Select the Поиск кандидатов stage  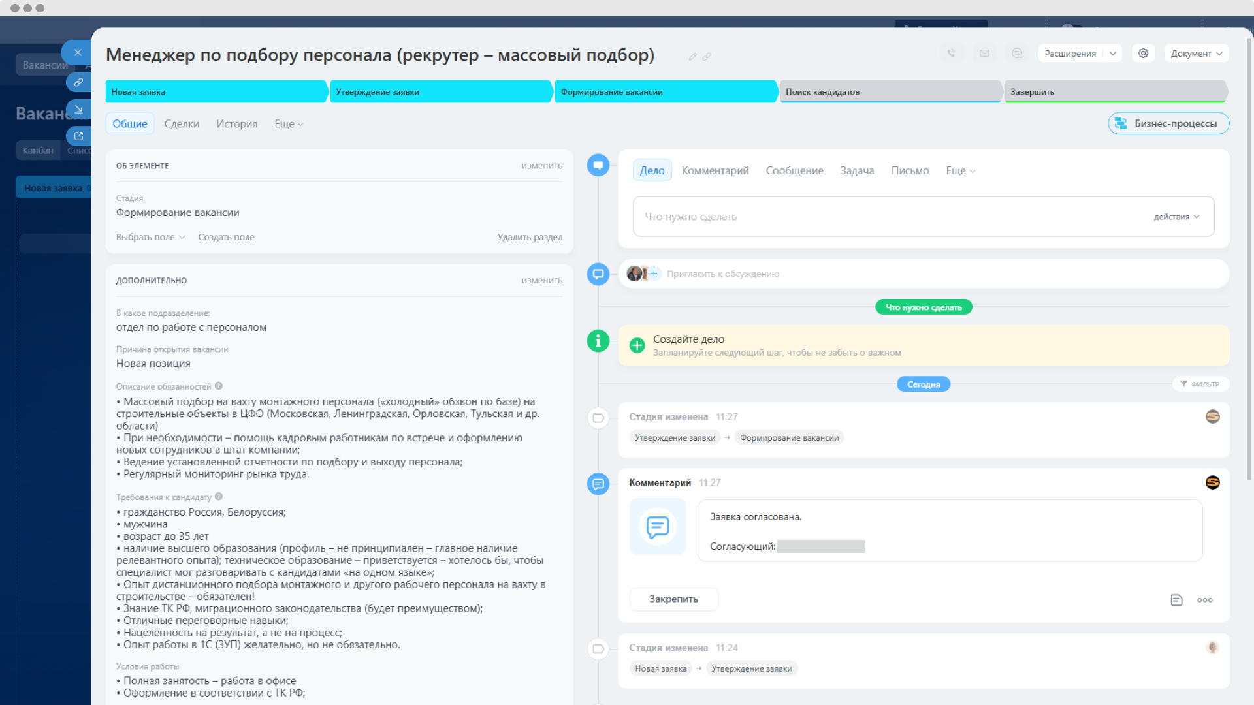pyautogui.click(x=891, y=91)
